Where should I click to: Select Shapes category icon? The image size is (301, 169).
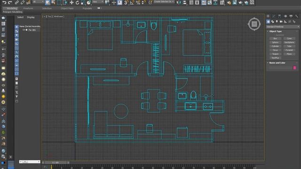click(273, 22)
